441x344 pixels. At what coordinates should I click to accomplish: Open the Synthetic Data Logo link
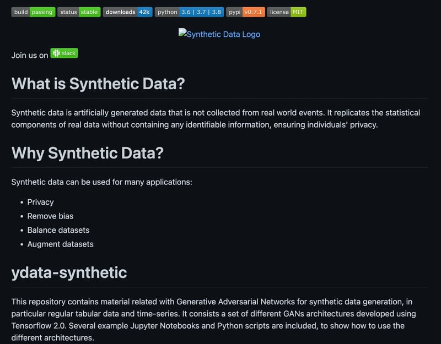(219, 34)
